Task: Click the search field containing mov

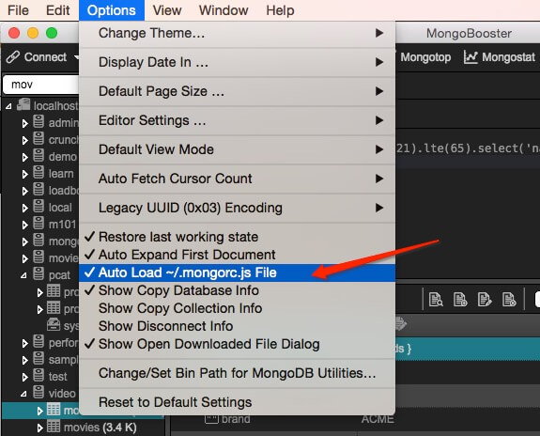Action: [x=41, y=85]
